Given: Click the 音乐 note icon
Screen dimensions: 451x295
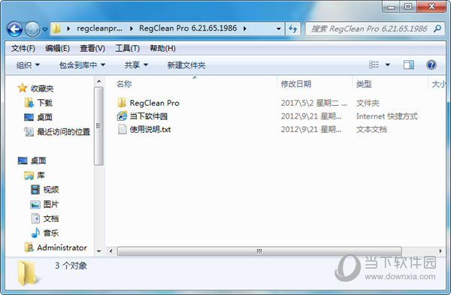Looking at the screenshot, I should tap(35, 233).
